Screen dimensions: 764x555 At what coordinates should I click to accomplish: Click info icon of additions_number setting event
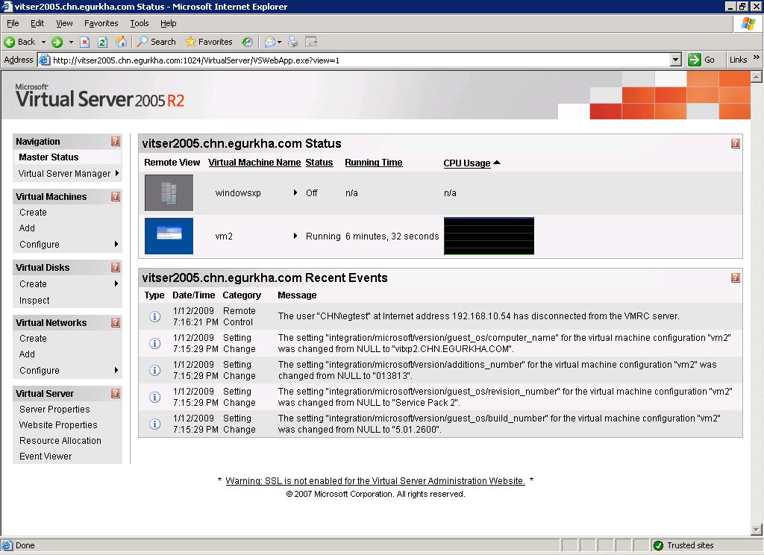155,370
